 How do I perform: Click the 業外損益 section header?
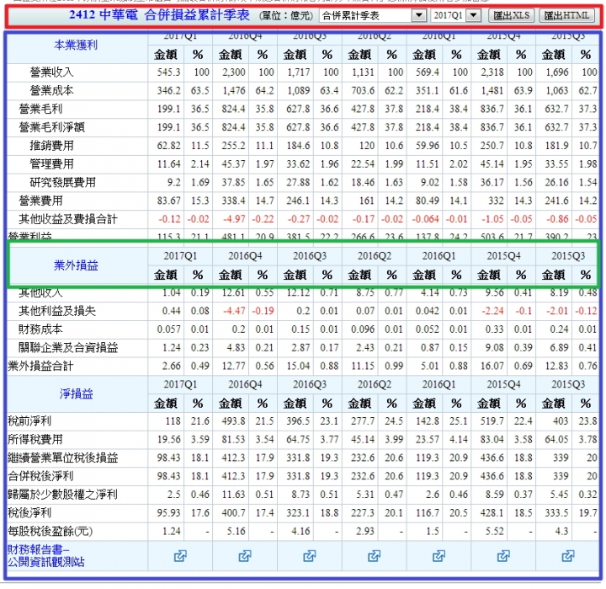76,265
